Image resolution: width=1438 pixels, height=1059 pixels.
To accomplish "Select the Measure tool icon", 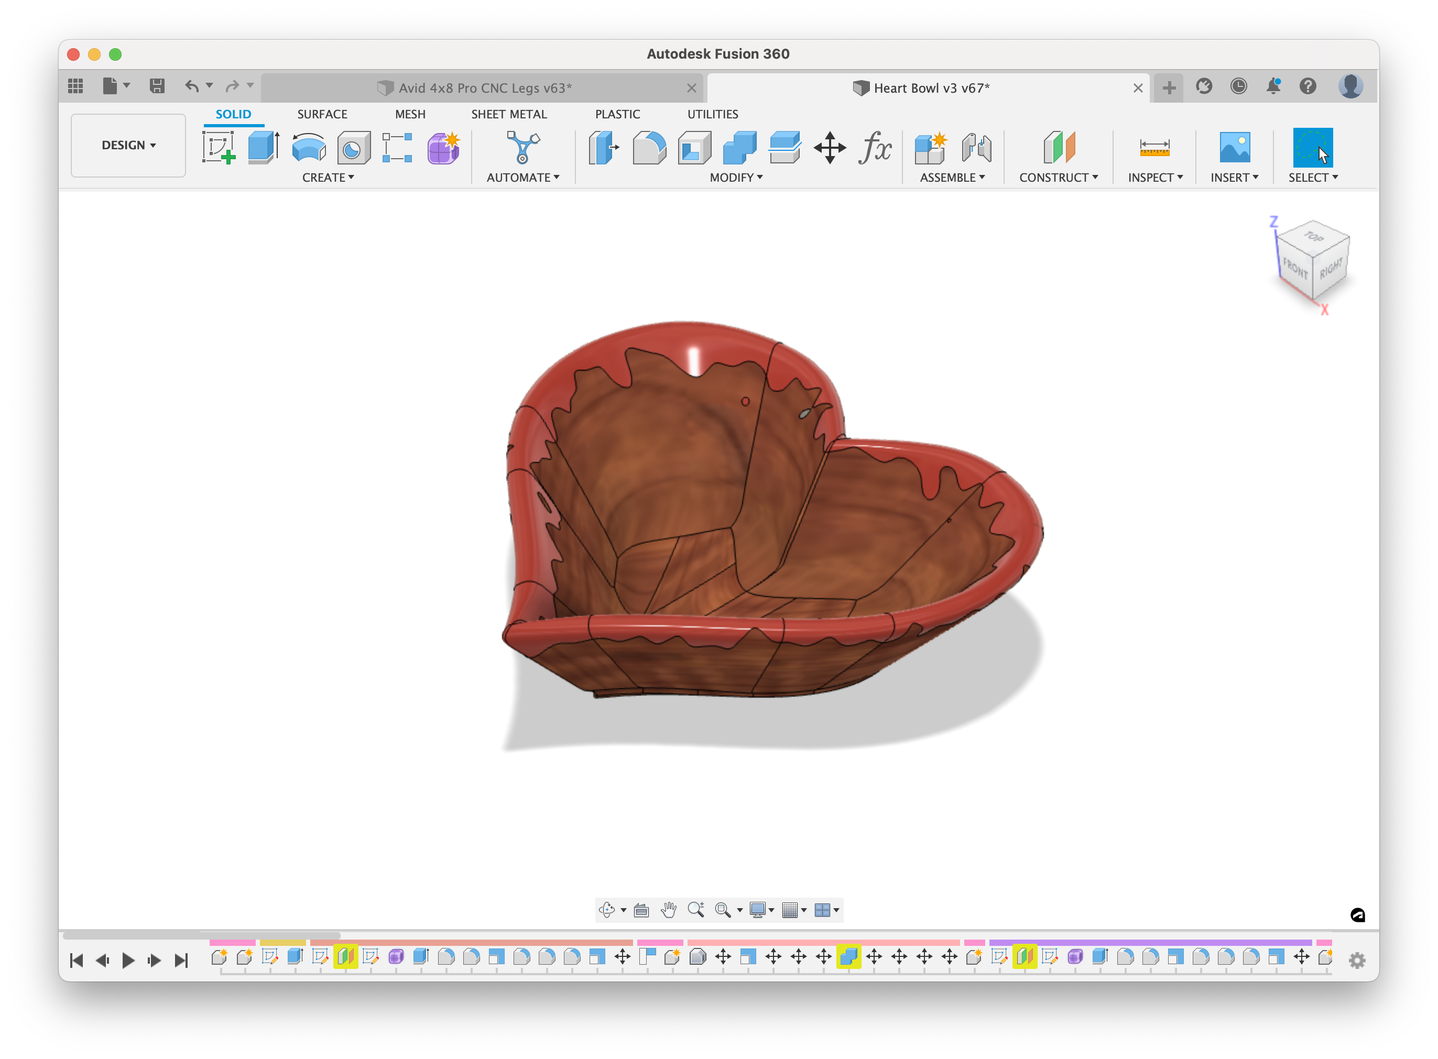I will coord(1154,148).
